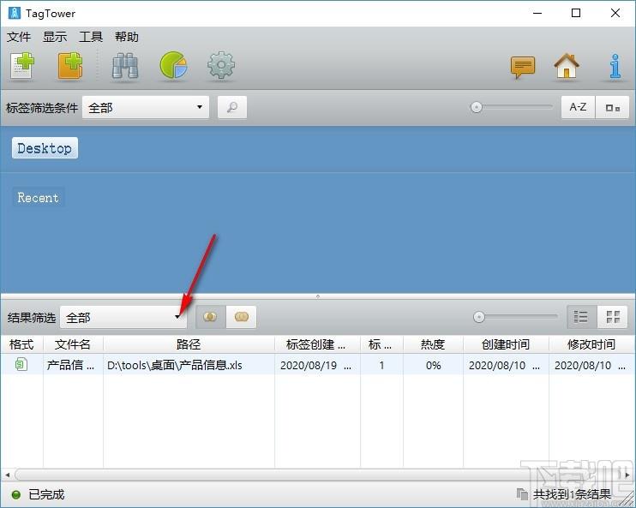Click the 共找到1条结果 status text
This screenshot has height=508, width=636.
[x=572, y=494]
